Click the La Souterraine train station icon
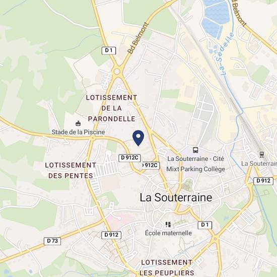The height and width of the screenshot is (277, 277). pyautogui.click(x=261, y=155)
